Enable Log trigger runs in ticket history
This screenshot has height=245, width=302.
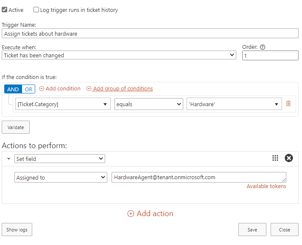point(36,10)
